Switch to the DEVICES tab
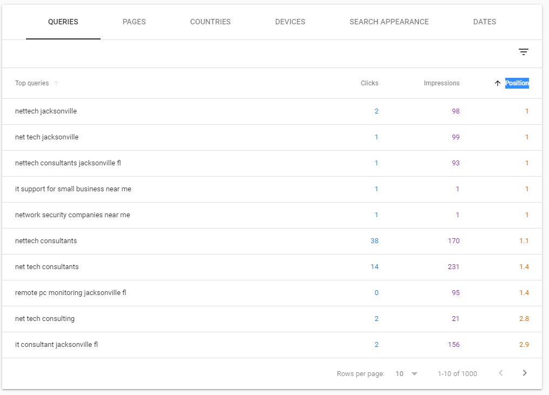The width and height of the screenshot is (549, 395). 290,22
